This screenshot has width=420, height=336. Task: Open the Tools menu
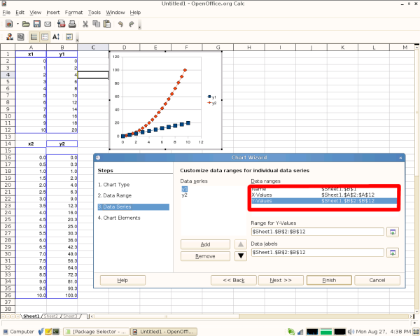[x=94, y=13]
